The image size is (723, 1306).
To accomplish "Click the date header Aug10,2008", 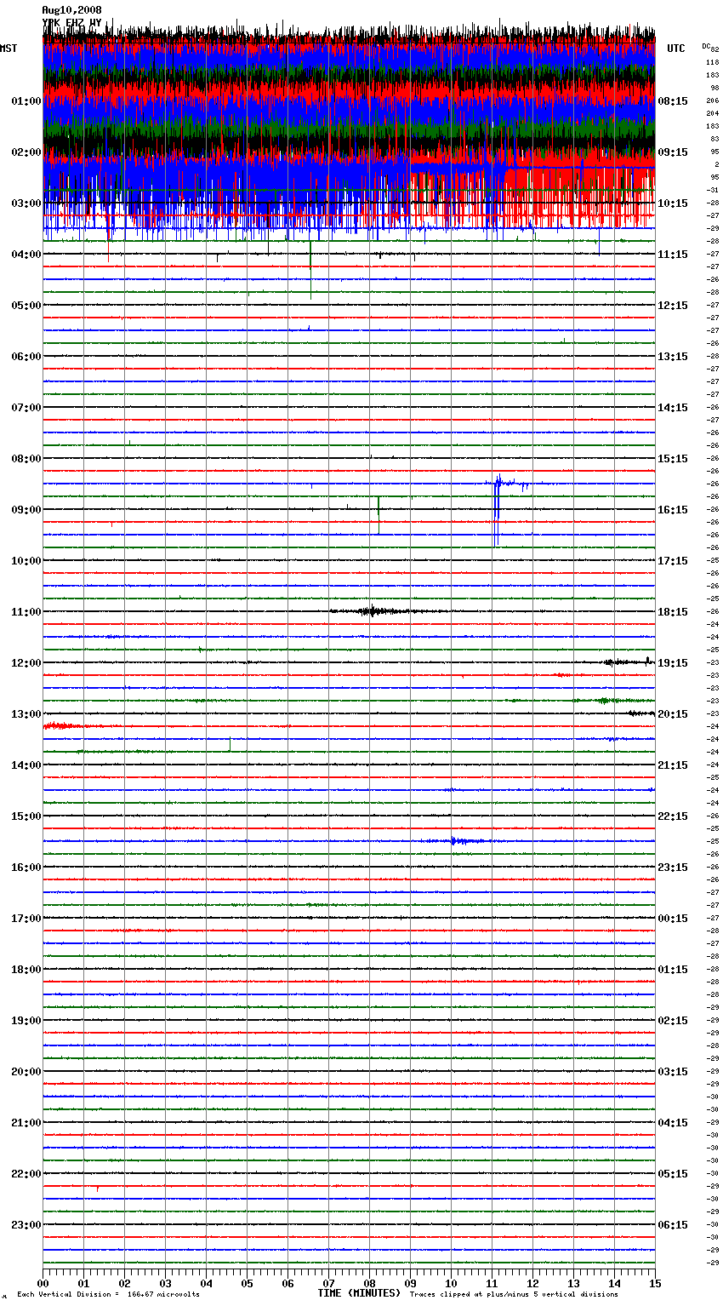I will 71,10.
